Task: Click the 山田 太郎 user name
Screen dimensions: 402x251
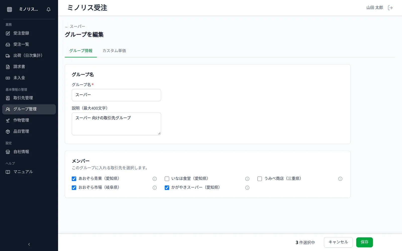Action: (375, 8)
